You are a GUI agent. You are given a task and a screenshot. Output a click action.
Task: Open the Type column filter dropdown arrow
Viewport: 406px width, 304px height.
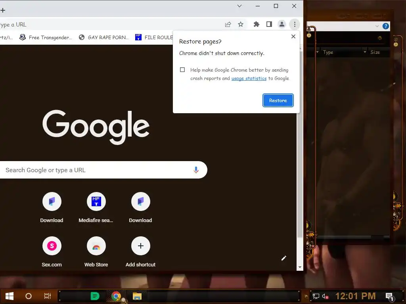pyautogui.click(x=365, y=52)
